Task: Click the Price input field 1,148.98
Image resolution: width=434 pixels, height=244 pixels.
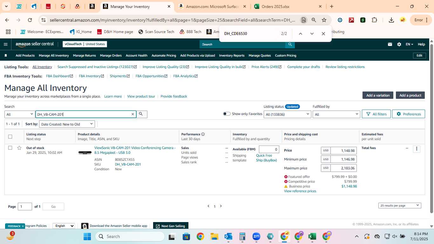Action: tap(343, 151)
